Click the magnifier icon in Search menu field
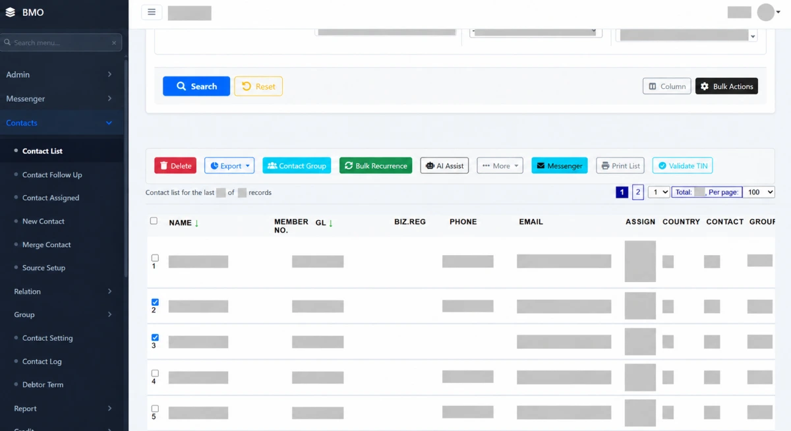 (x=7, y=43)
